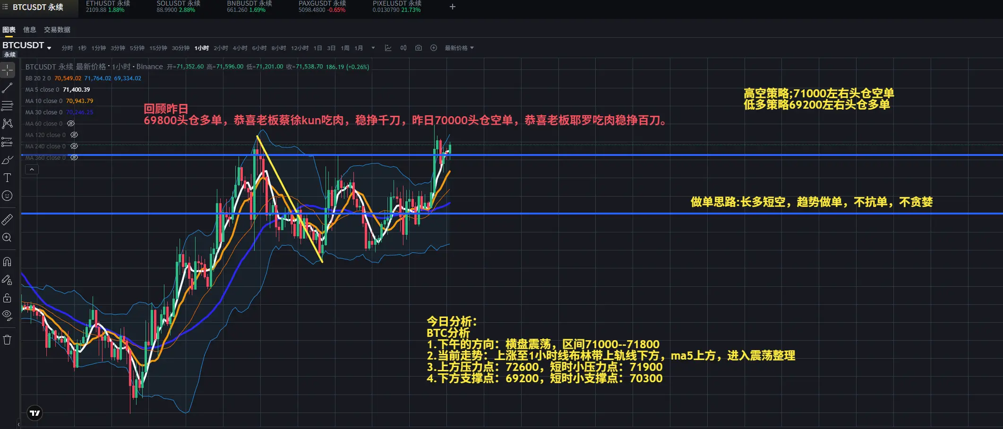Delete all drawings with trash icon
This screenshot has height=429, width=1003.
[8, 340]
